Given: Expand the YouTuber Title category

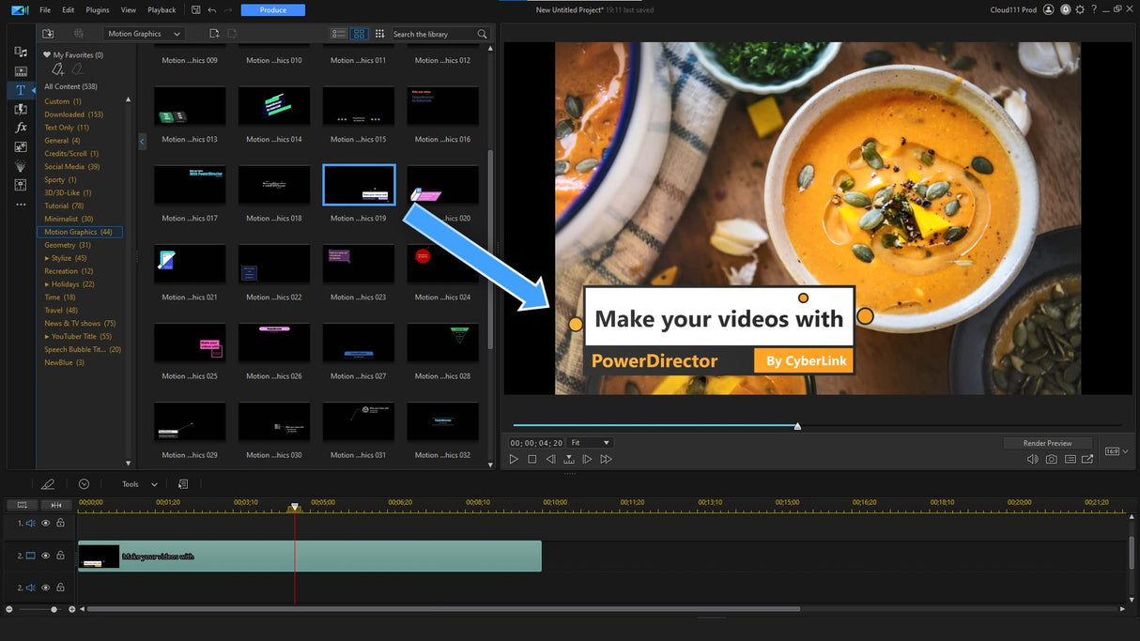Looking at the screenshot, I should point(47,336).
